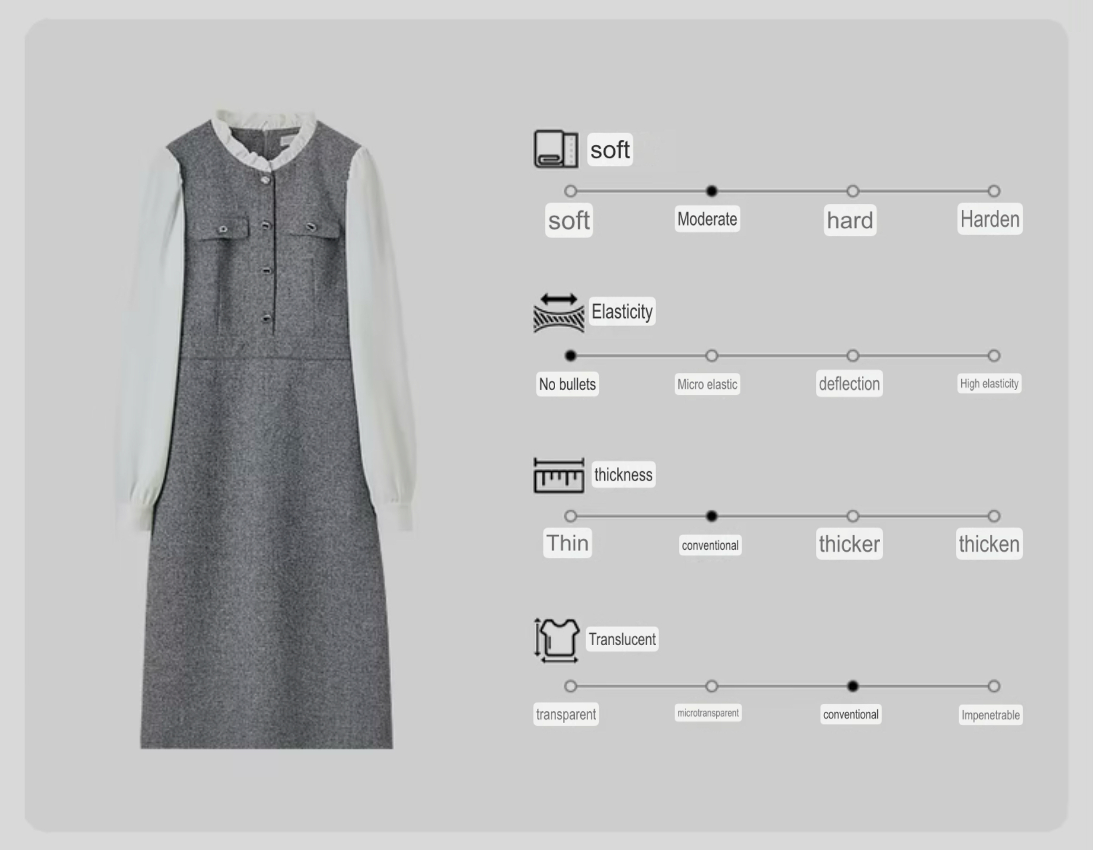Click the Harden label

pyautogui.click(x=990, y=219)
